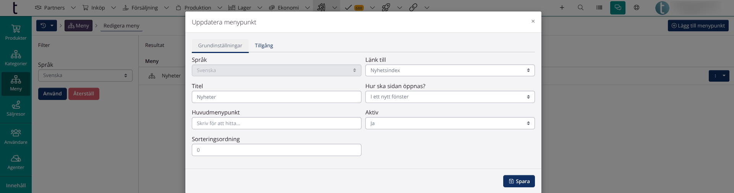734x193 pixels.
Task: Open the Hur ska sidan öppnas dropdown
Action: (x=450, y=97)
